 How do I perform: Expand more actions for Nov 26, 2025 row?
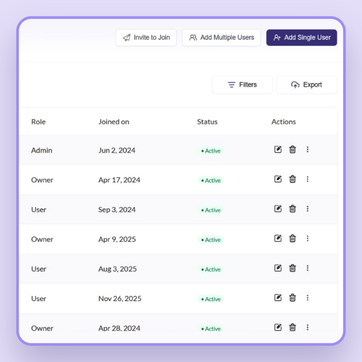click(x=308, y=298)
